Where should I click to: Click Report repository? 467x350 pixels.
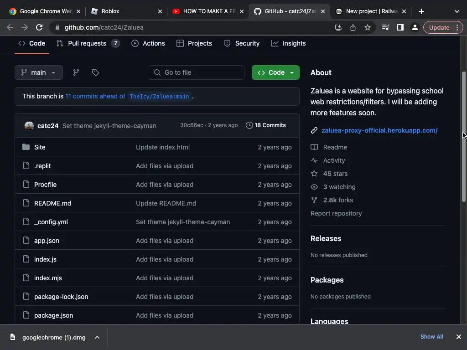[336, 213]
